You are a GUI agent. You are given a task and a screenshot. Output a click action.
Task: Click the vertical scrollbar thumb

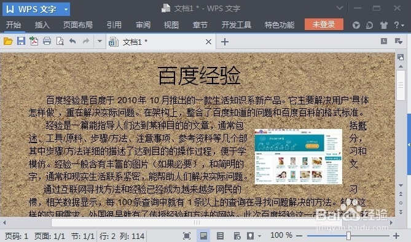click(401, 85)
